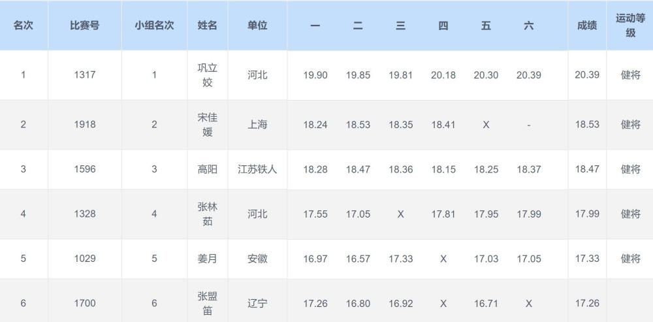Image resolution: width=653 pixels, height=322 pixels.
Task: Click the 运动等级 column header
Action: [x=630, y=25]
